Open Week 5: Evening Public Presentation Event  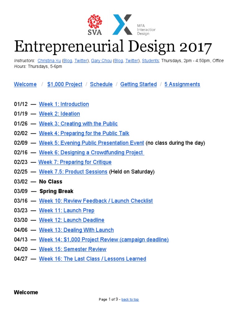coord(91,143)
